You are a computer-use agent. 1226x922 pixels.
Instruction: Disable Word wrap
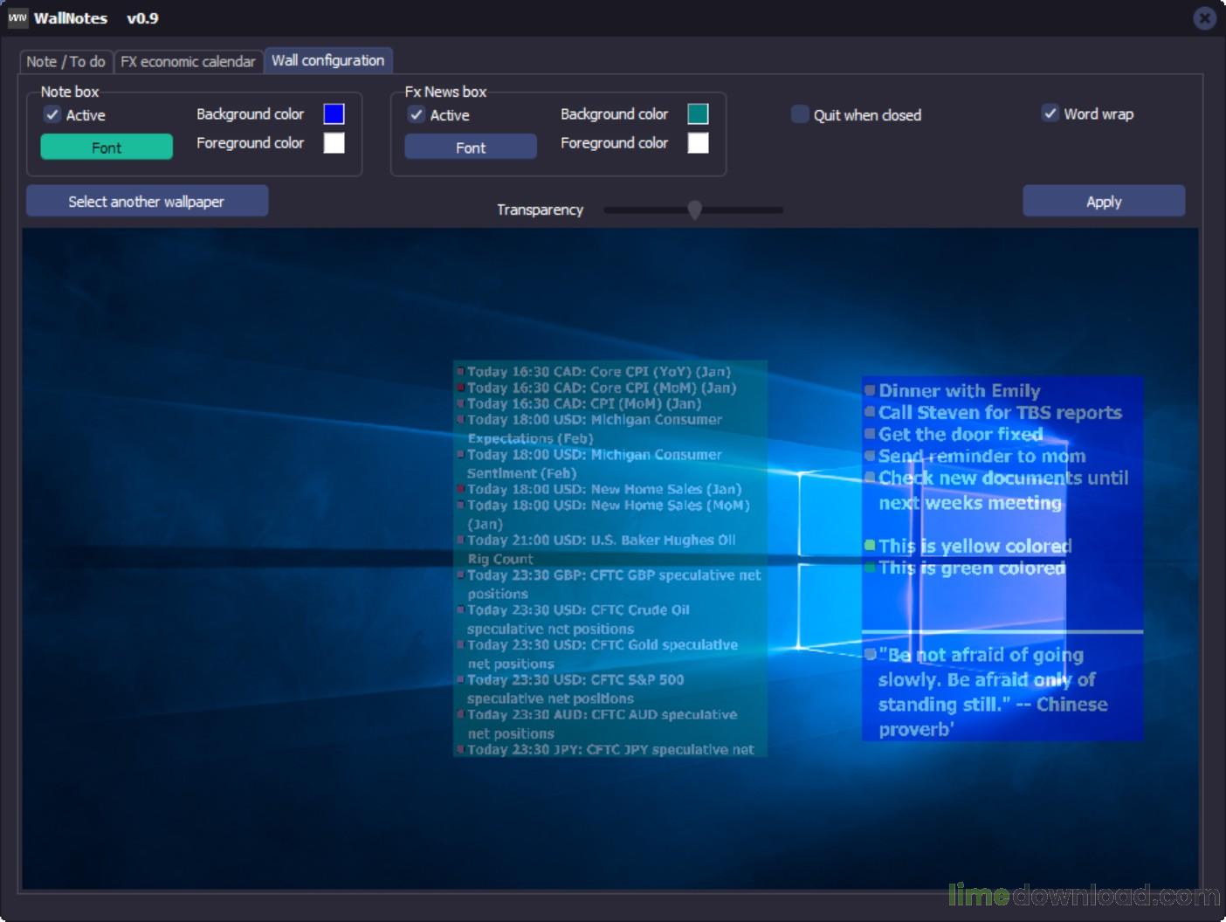click(x=1050, y=113)
